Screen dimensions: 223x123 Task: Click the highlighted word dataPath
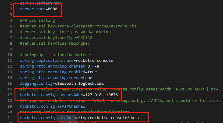pyautogui.click(x=67, y=118)
